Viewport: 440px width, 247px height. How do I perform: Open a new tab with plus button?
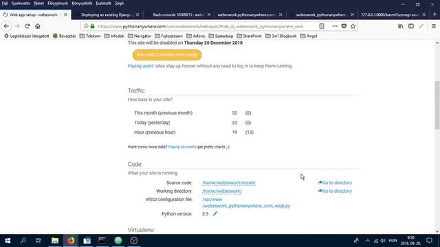tap(434, 14)
